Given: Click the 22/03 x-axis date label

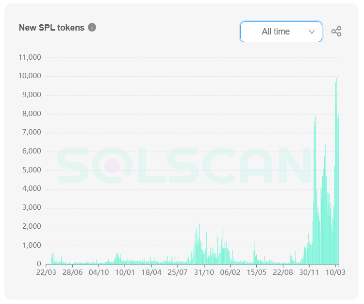Looking at the screenshot, I should [46, 272].
